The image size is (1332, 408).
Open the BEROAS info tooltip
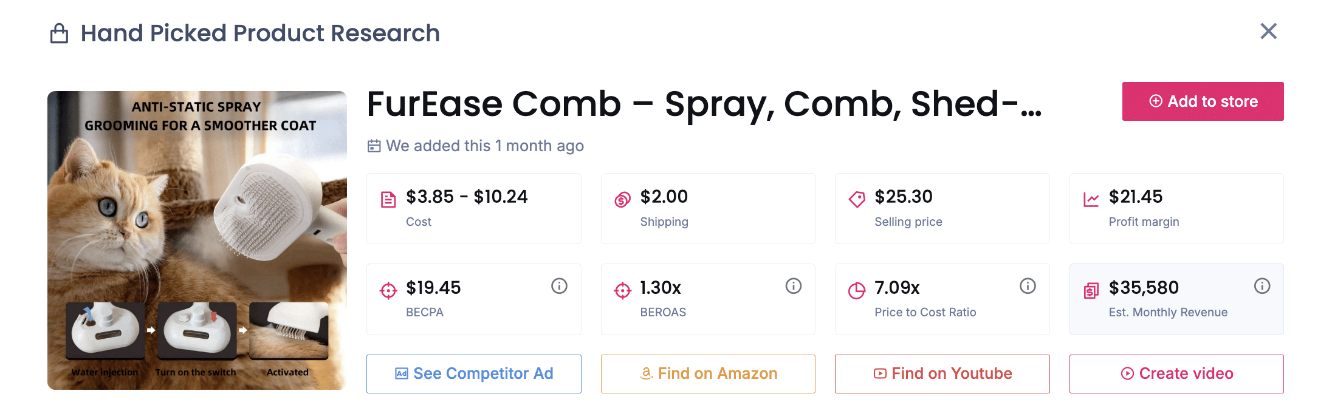794,286
